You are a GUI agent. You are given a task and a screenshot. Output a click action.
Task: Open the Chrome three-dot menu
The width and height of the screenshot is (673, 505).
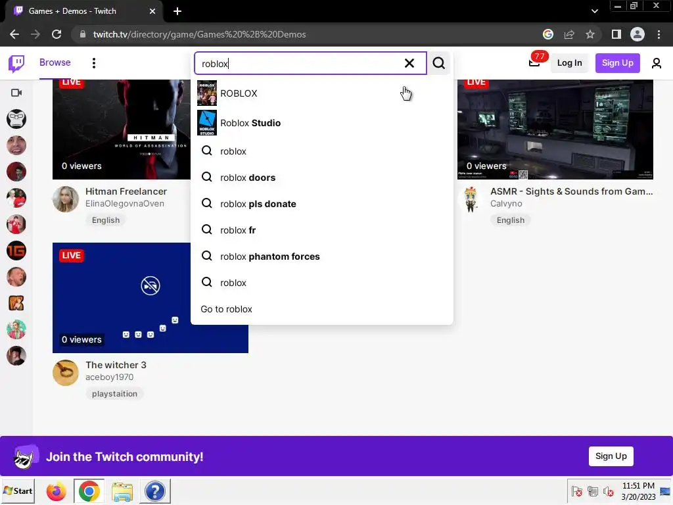point(659,34)
